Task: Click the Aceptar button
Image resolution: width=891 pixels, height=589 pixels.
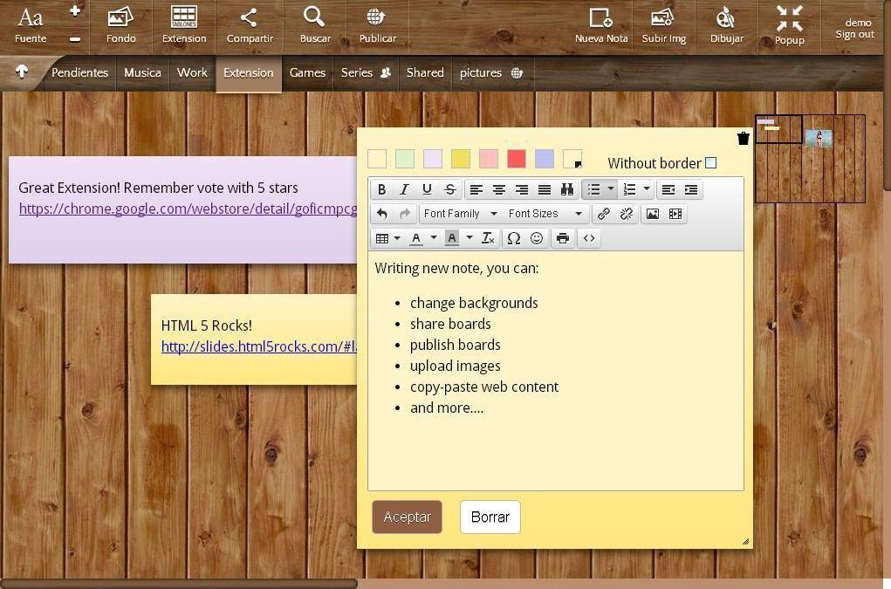Action: [407, 517]
